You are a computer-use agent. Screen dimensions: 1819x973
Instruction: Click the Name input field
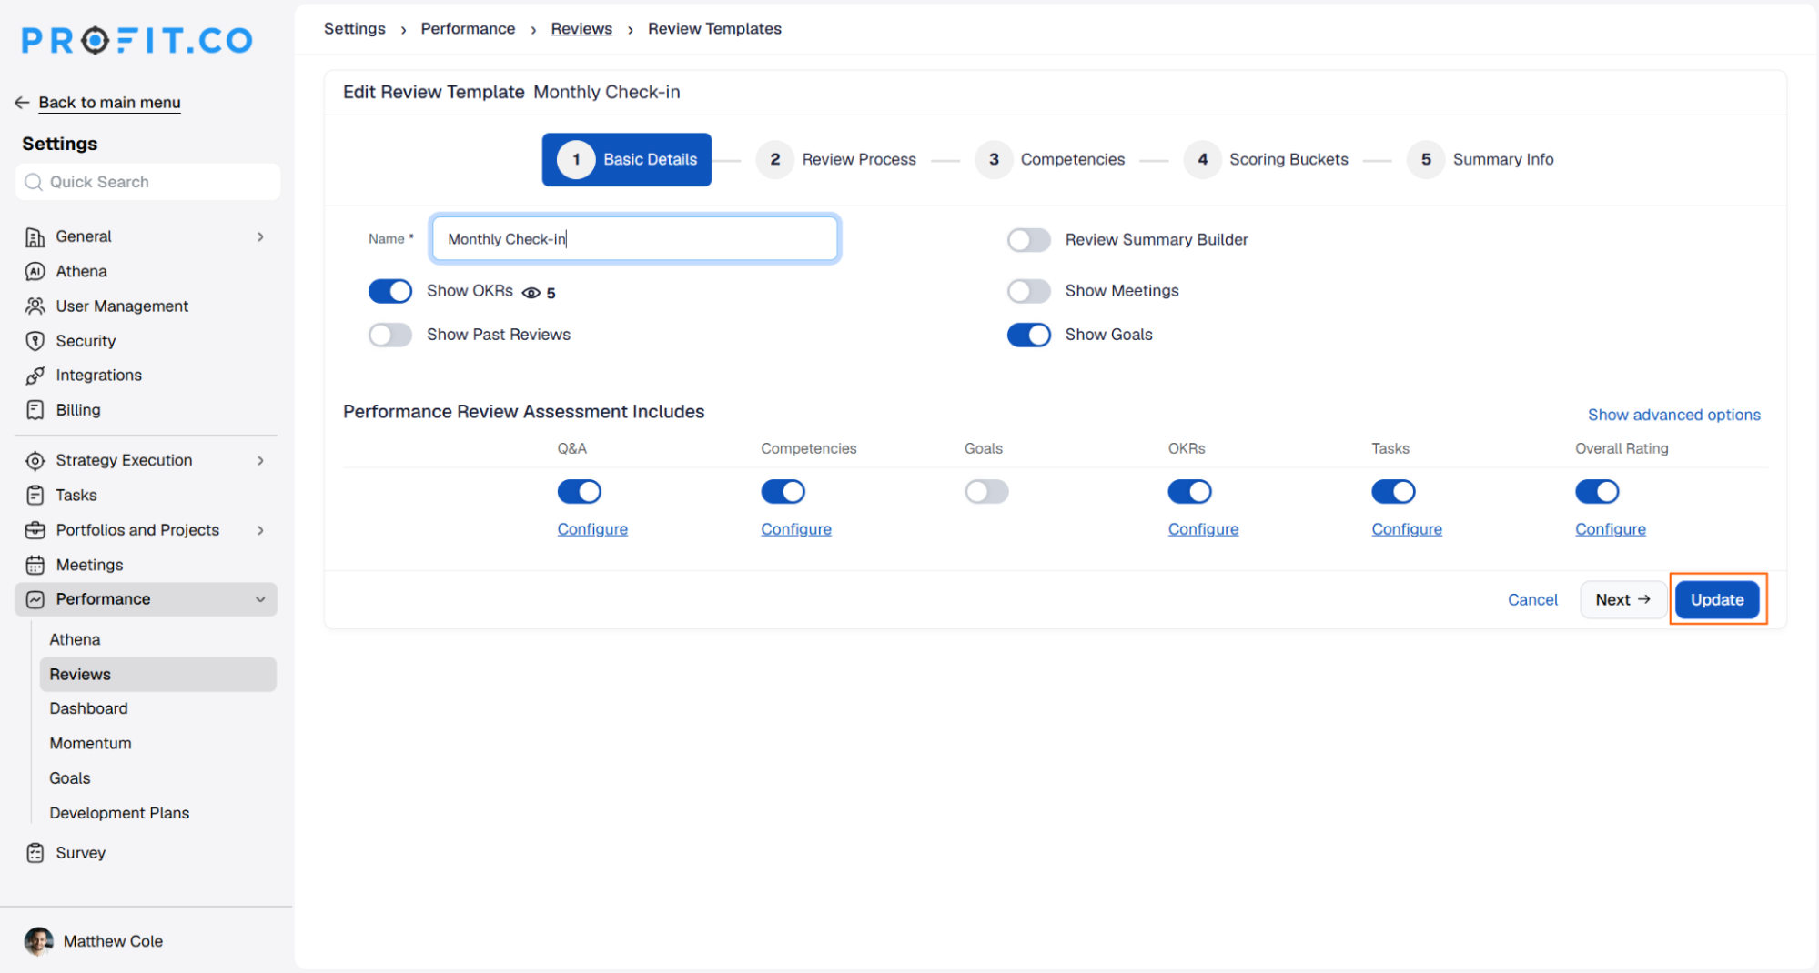coord(634,239)
